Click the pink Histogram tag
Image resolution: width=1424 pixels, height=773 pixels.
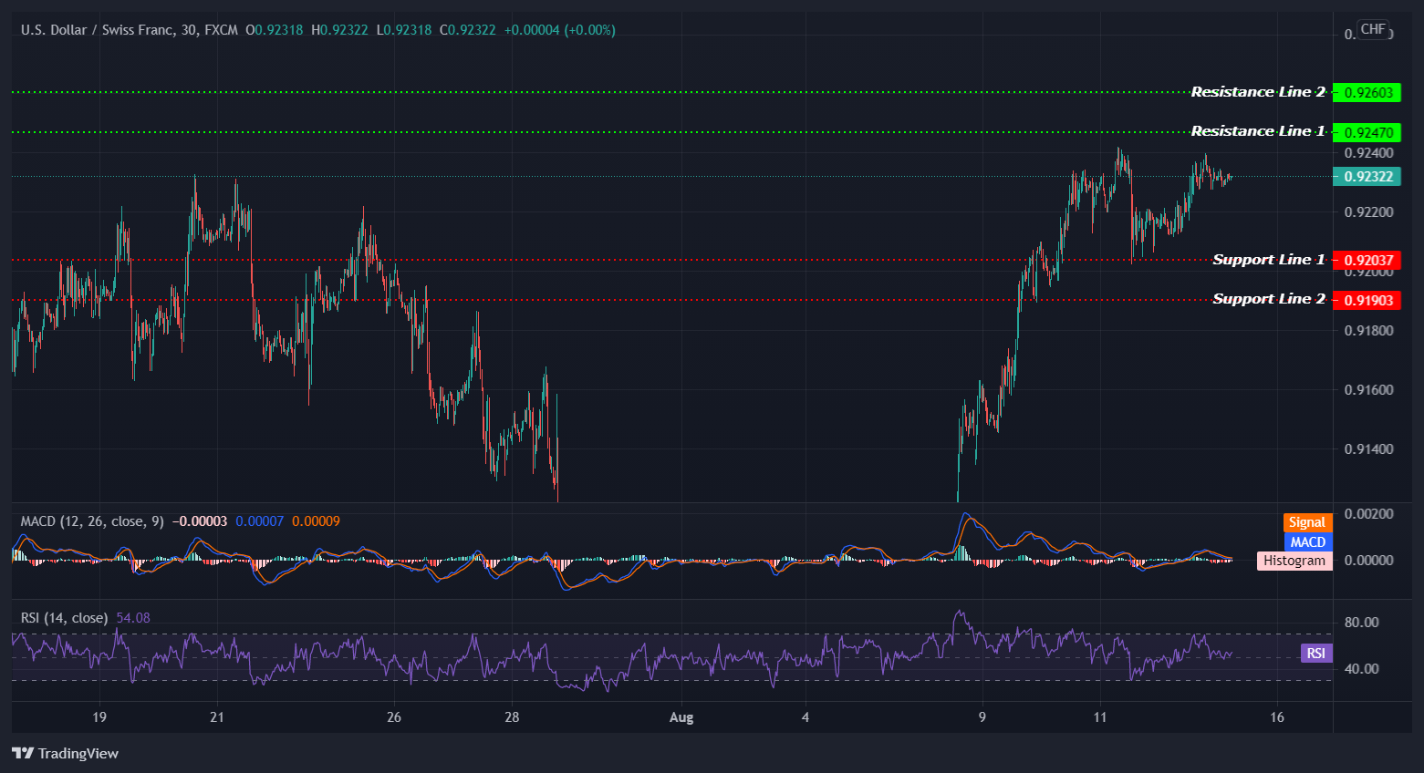pos(1294,561)
